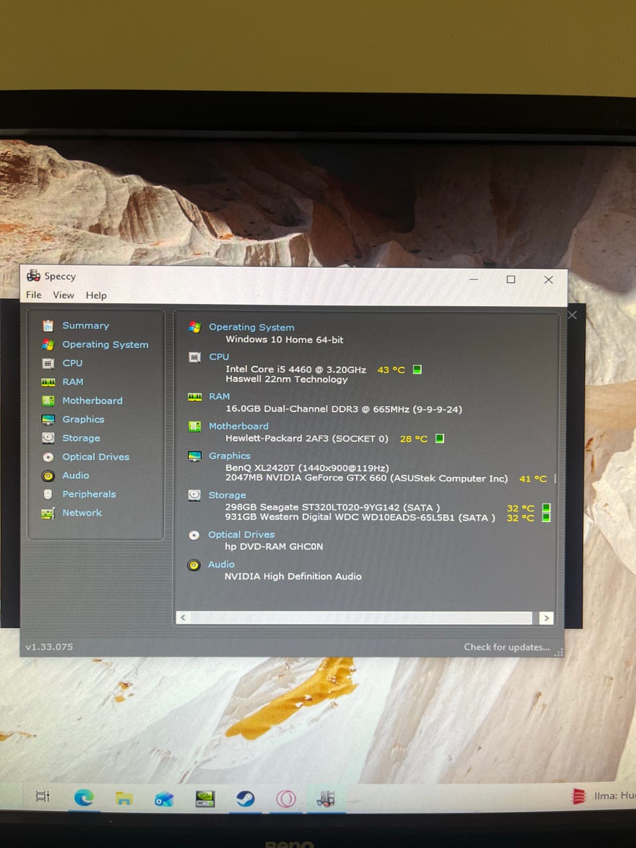Open the Storage sidebar drive icon
Image resolution: width=636 pixels, height=848 pixels.
coord(48,438)
